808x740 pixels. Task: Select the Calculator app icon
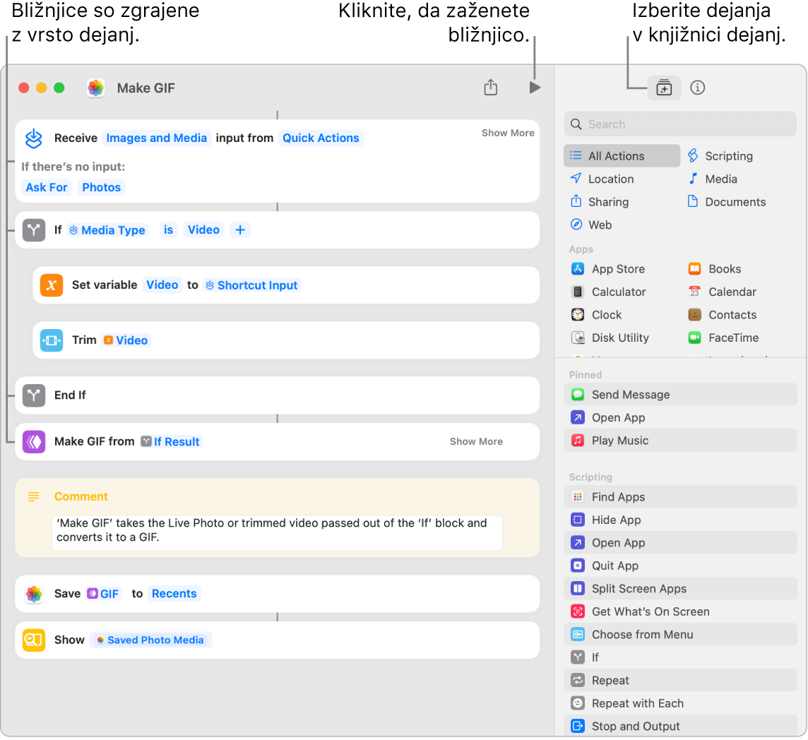578,292
